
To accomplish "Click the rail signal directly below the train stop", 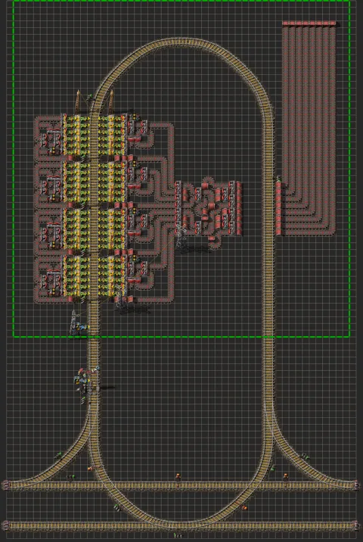I will click(x=83, y=400).
